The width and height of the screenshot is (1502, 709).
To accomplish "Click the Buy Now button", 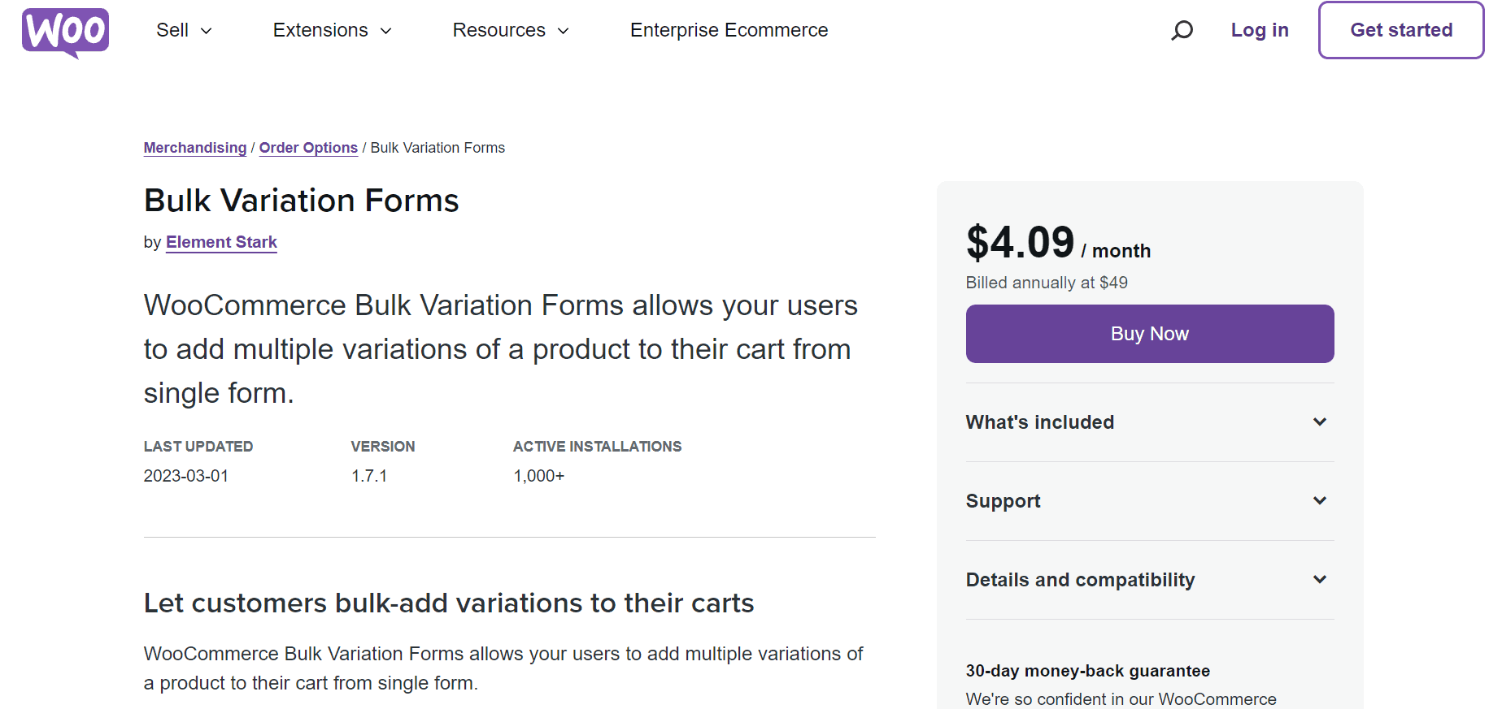I will tap(1149, 334).
